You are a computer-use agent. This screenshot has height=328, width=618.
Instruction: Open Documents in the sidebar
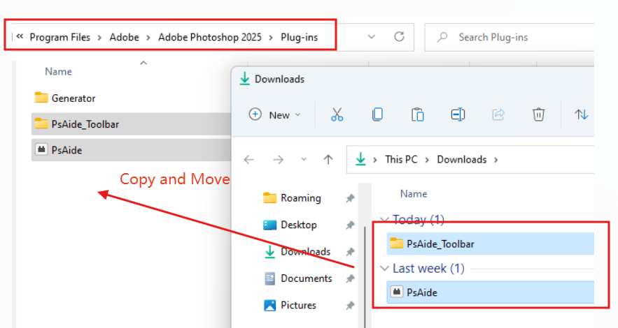pyautogui.click(x=306, y=278)
